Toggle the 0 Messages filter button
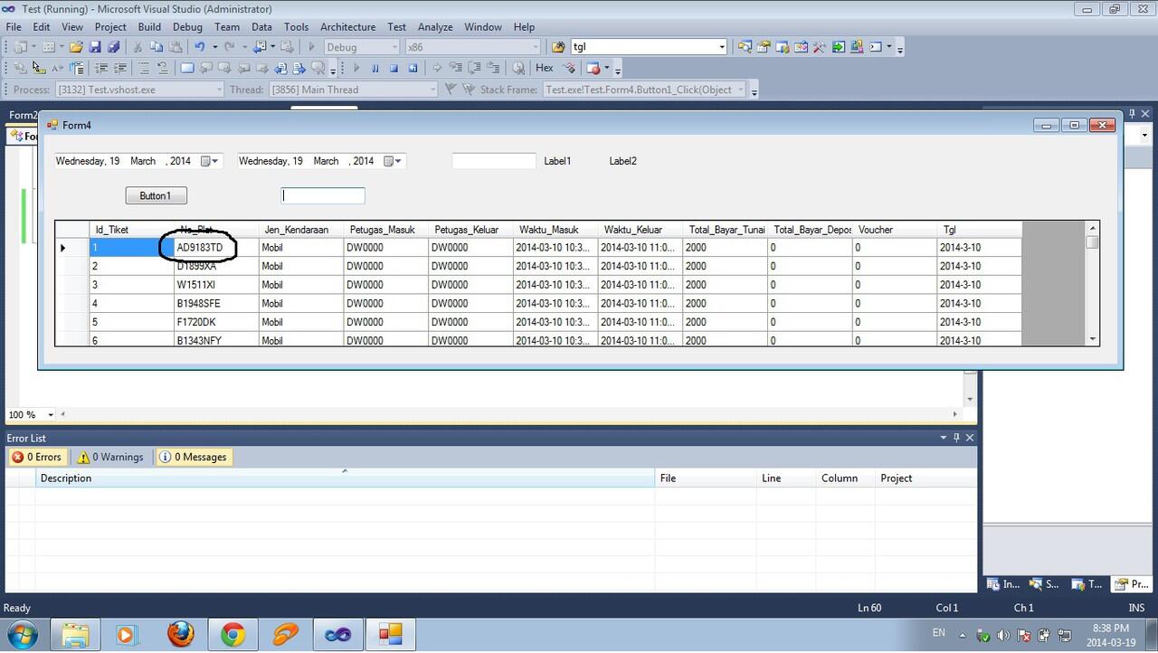This screenshot has height=653, width=1158. click(194, 457)
